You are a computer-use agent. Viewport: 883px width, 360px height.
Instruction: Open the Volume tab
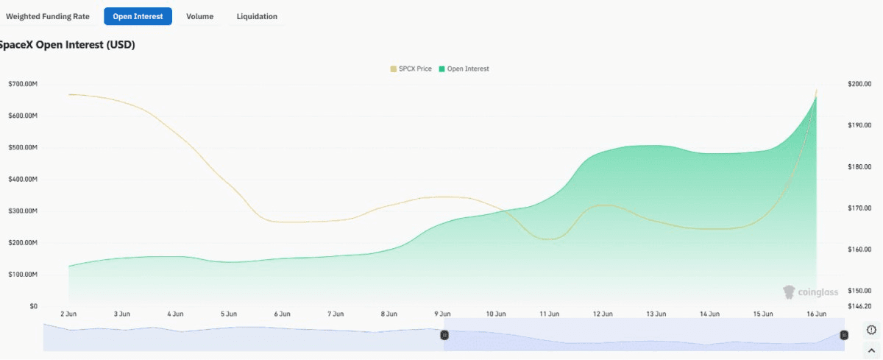click(x=199, y=16)
